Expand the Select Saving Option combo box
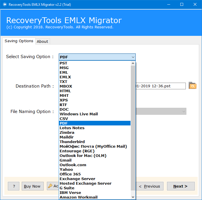The image size is (202, 200). [x=97, y=57]
